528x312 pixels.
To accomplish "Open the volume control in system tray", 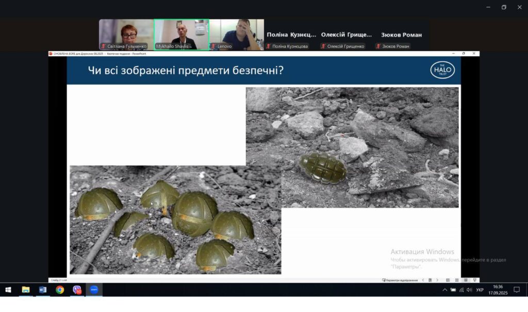I will [x=469, y=290].
